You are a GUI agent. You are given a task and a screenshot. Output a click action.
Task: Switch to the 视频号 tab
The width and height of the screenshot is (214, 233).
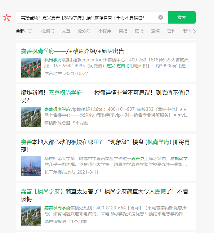(48, 31)
